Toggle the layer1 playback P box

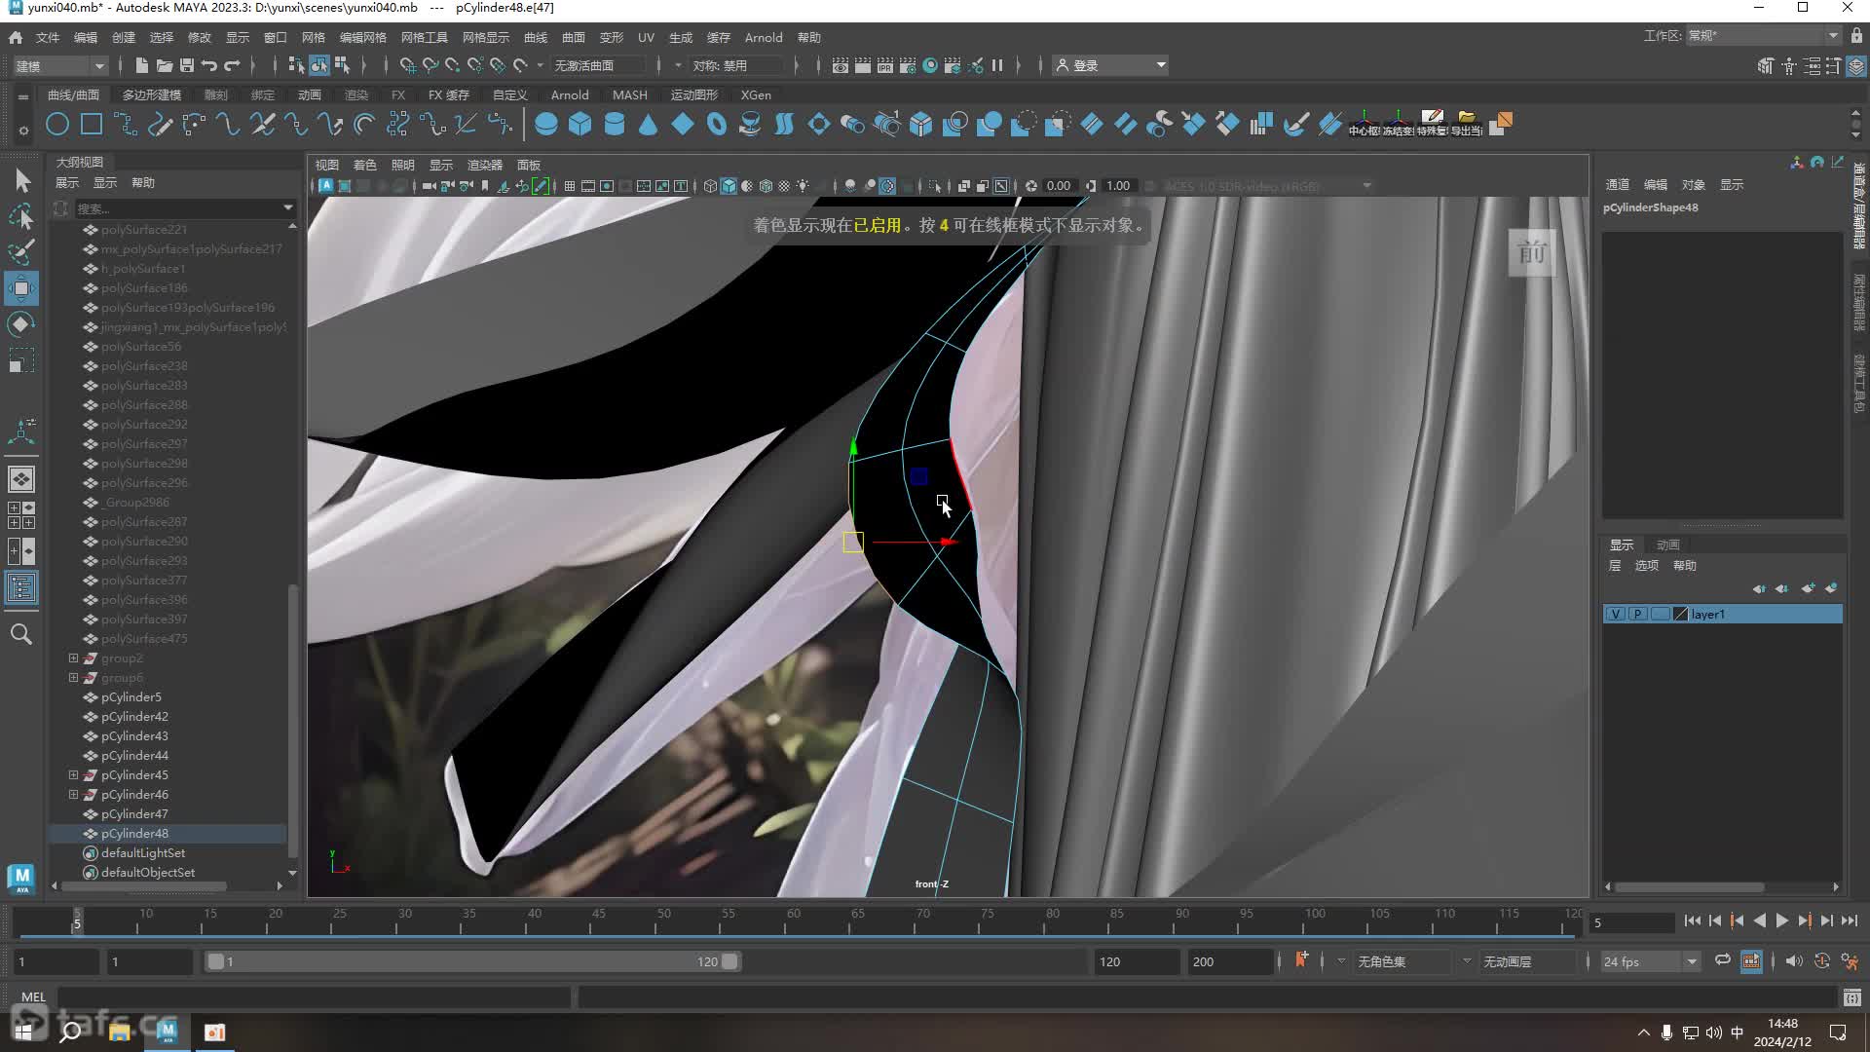point(1638,614)
